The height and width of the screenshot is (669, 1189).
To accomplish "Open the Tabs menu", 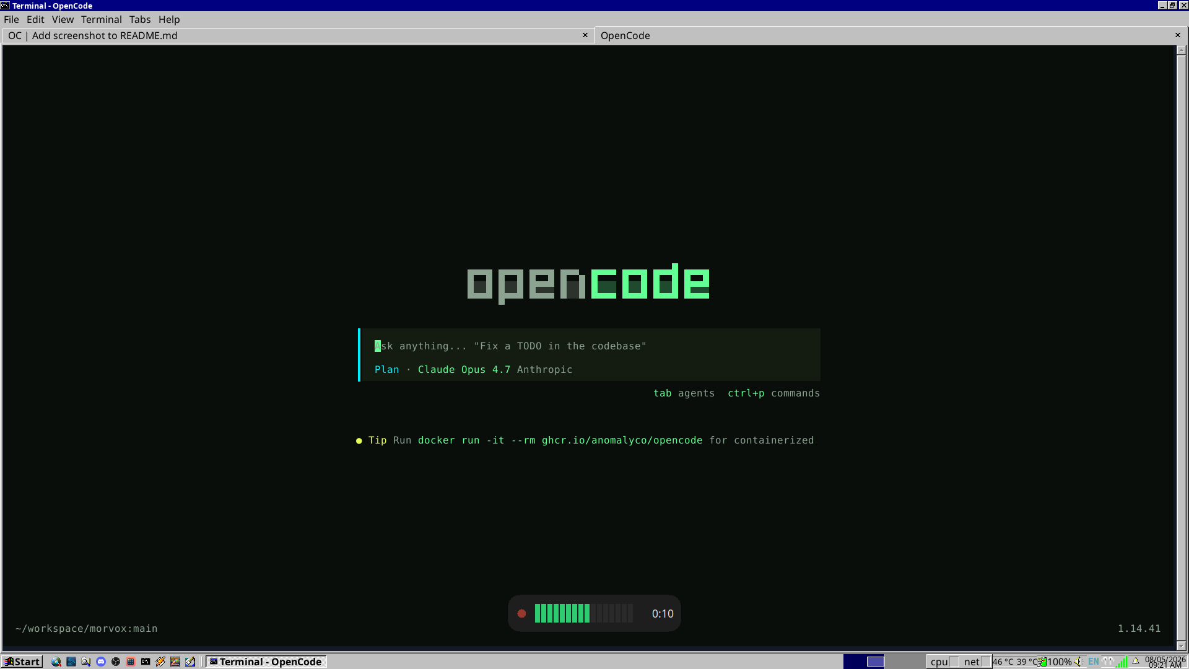I will (x=140, y=19).
